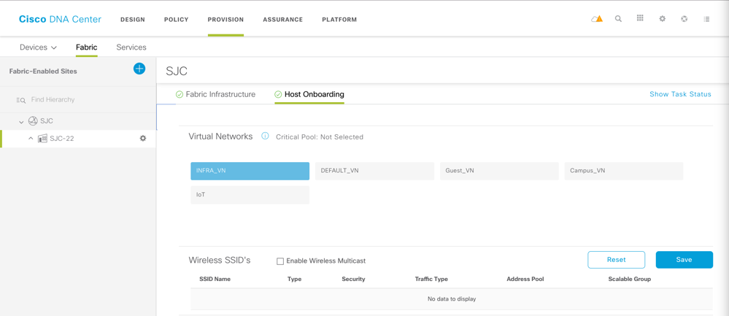
Task: Select the IoT virtual network
Action: tap(250, 195)
